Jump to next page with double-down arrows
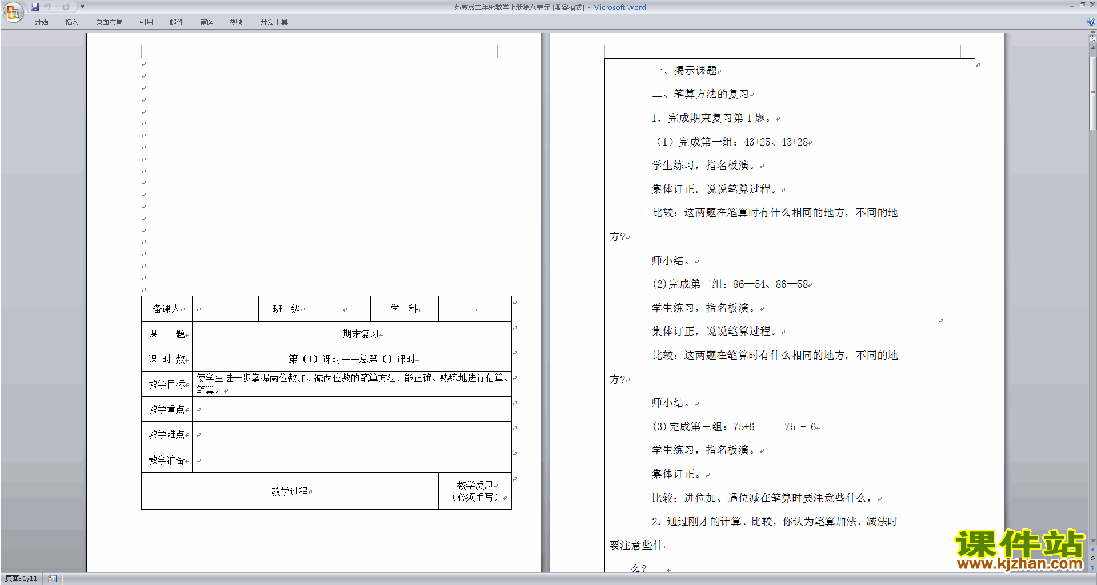 coord(1092,567)
